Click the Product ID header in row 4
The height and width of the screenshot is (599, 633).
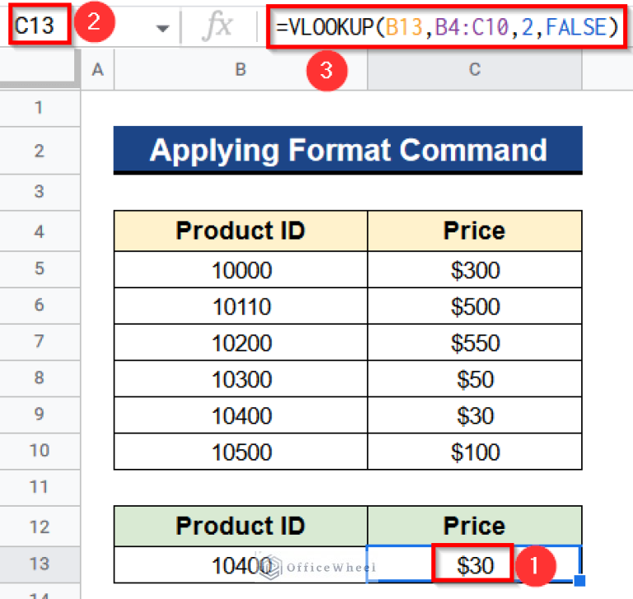tap(241, 231)
